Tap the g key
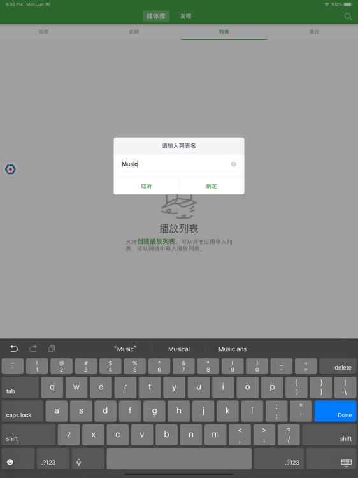358x478 pixels. pos(154,411)
